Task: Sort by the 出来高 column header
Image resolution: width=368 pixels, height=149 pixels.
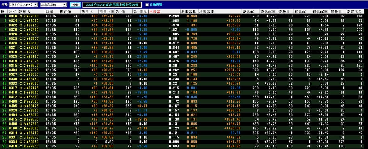Action: point(155,12)
